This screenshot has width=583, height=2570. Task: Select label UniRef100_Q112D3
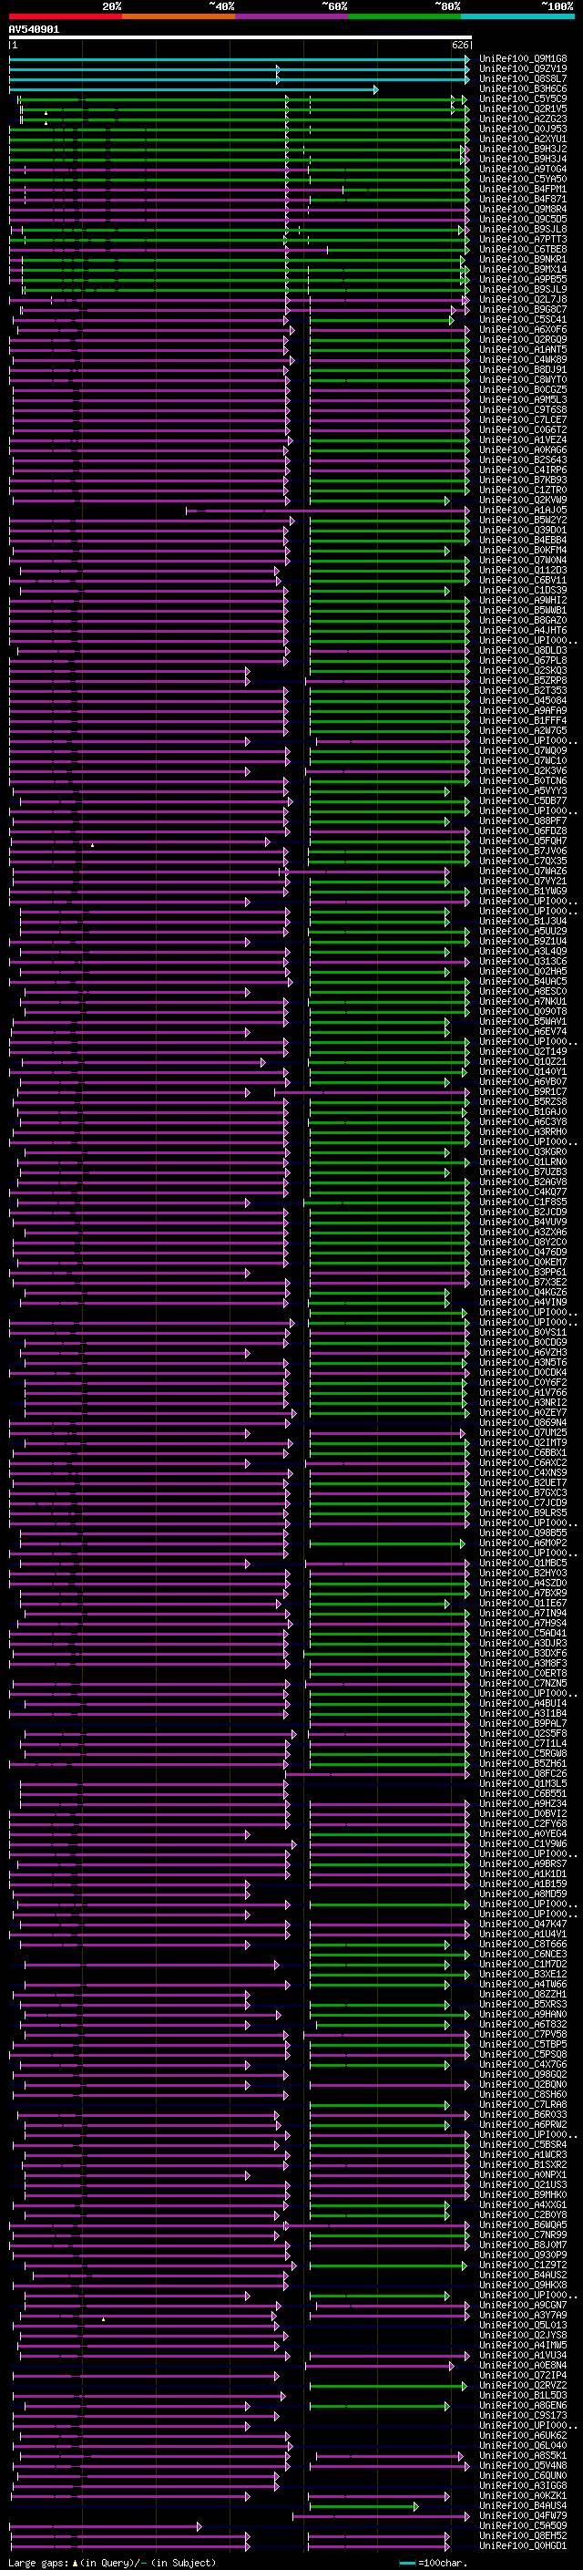click(x=523, y=571)
